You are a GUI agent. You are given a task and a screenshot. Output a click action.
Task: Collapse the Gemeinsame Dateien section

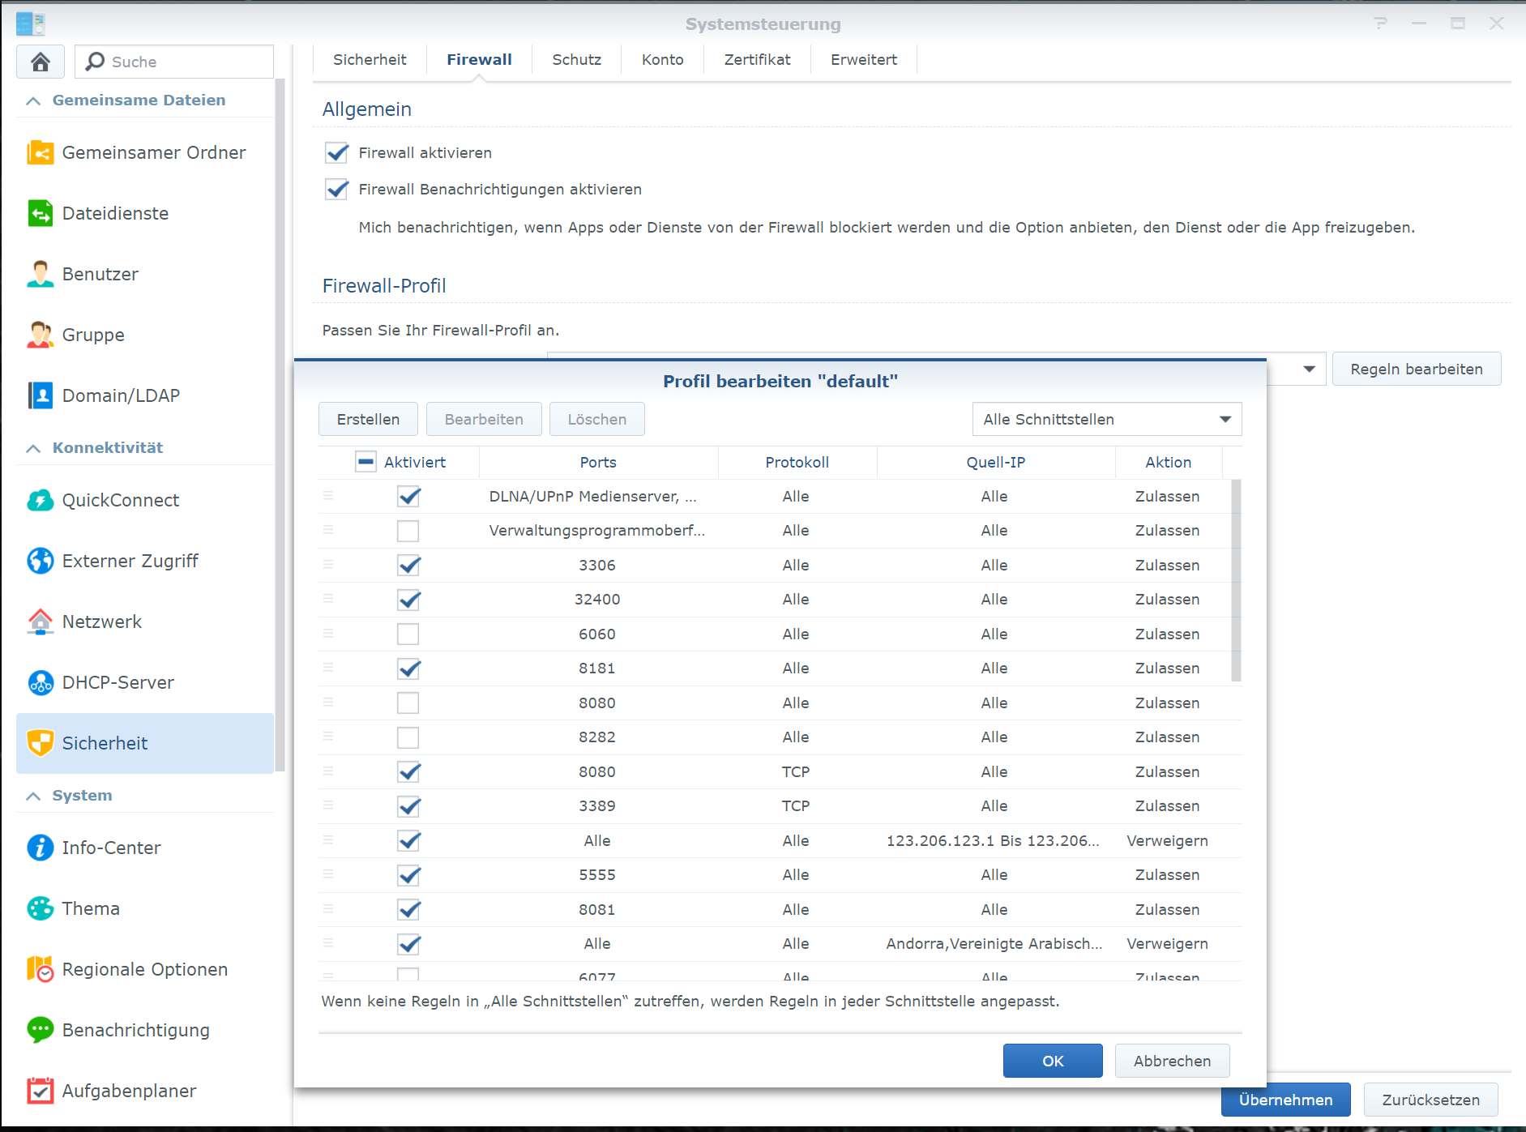[x=33, y=100]
